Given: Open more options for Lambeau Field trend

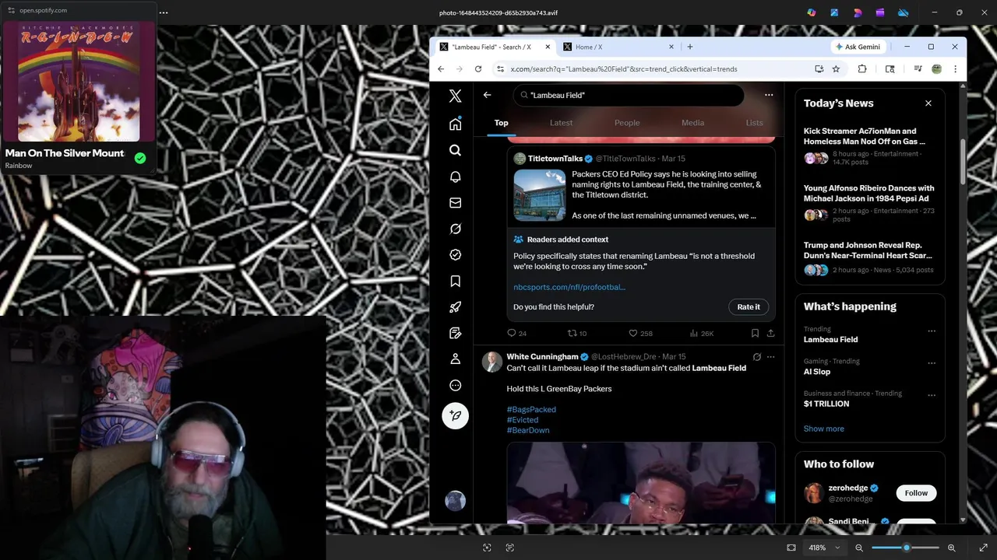Looking at the screenshot, I should coord(932,331).
